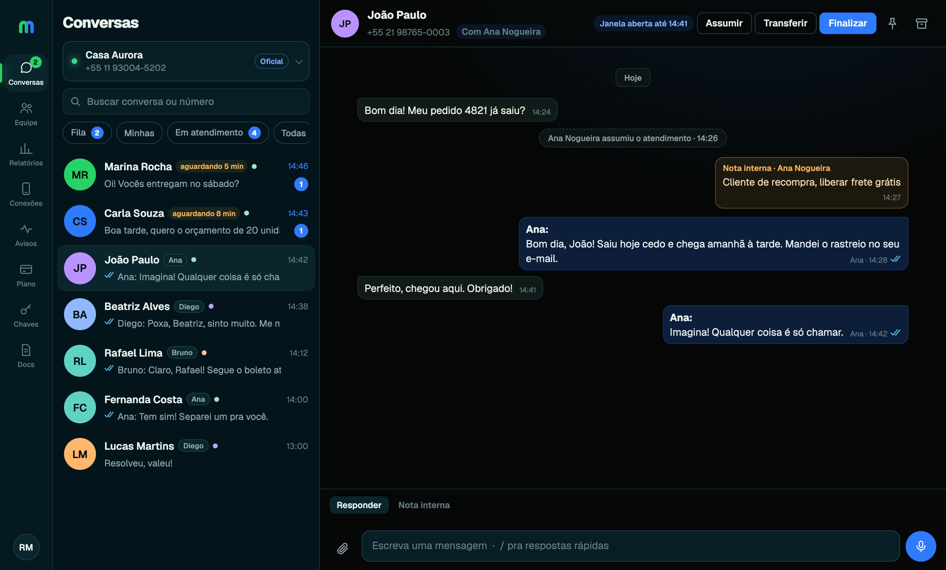Screen dimensions: 946x570
Task: Open Fernanda Costa's conversation
Action: click(186, 407)
